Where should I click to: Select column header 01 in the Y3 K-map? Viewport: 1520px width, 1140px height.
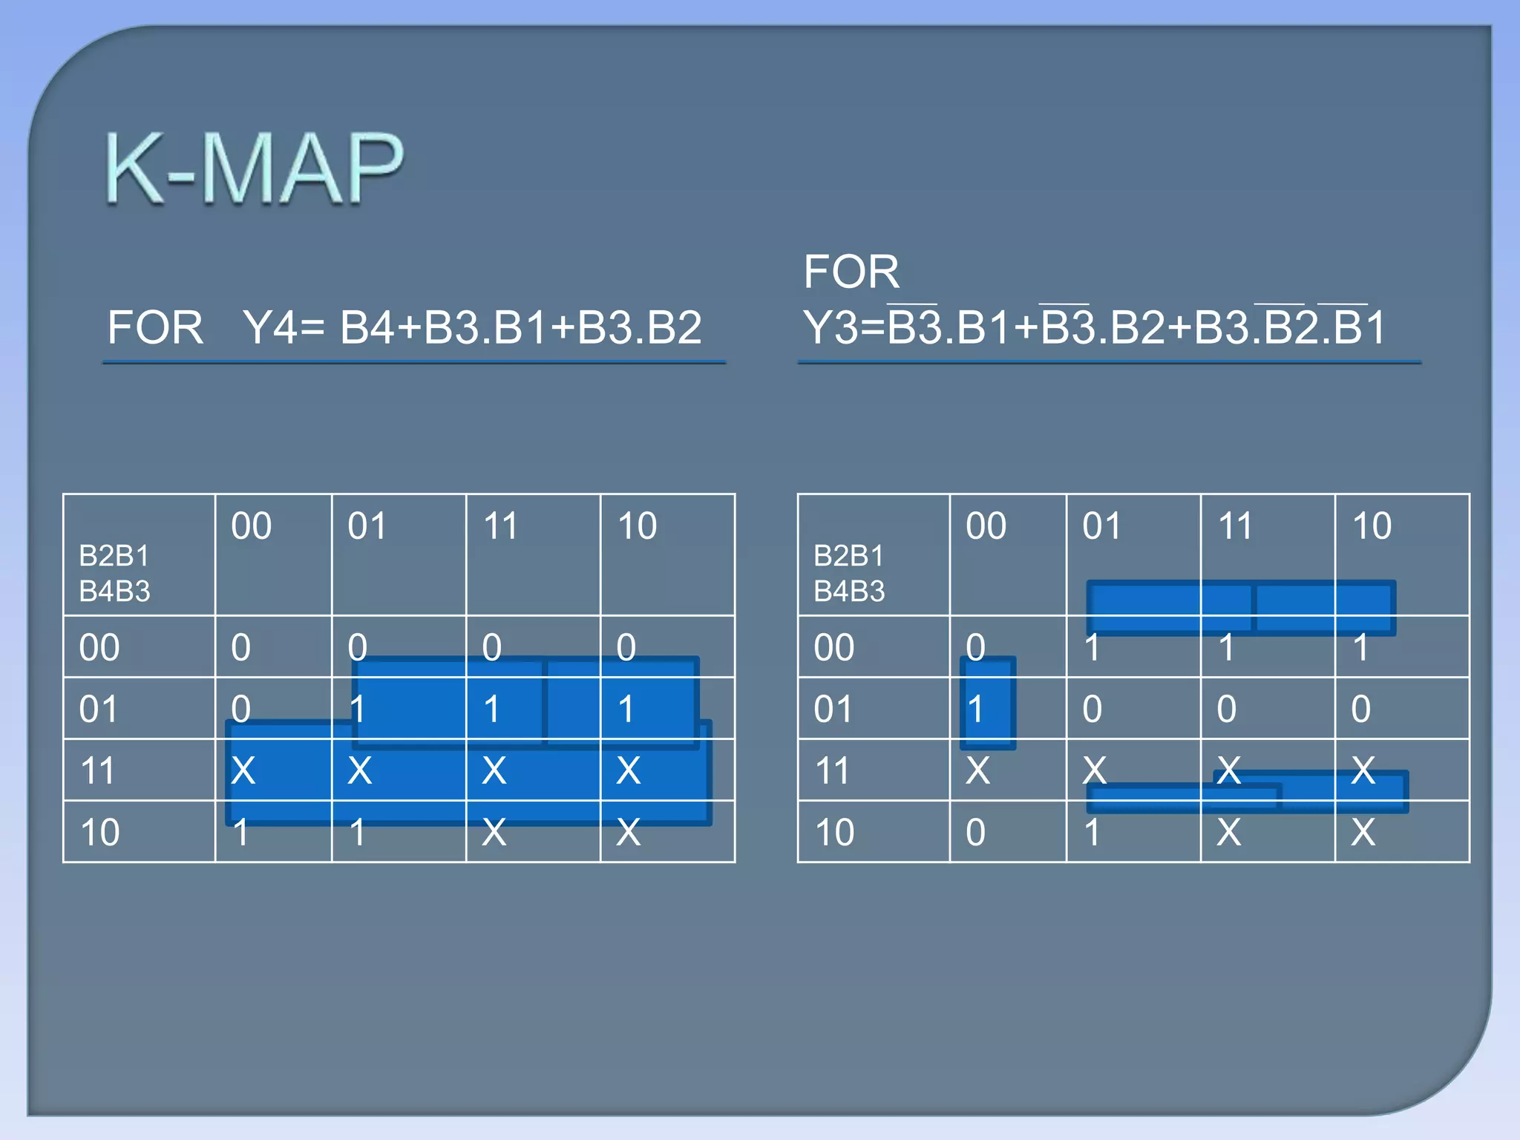[x=1133, y=554]
